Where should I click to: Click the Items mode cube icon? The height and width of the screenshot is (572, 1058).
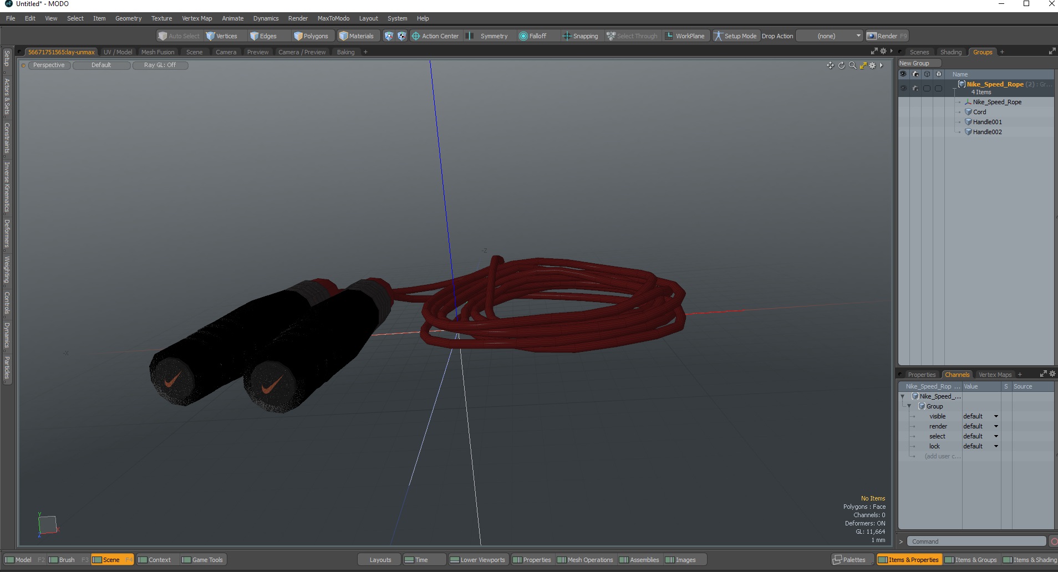tap(389, 36)
